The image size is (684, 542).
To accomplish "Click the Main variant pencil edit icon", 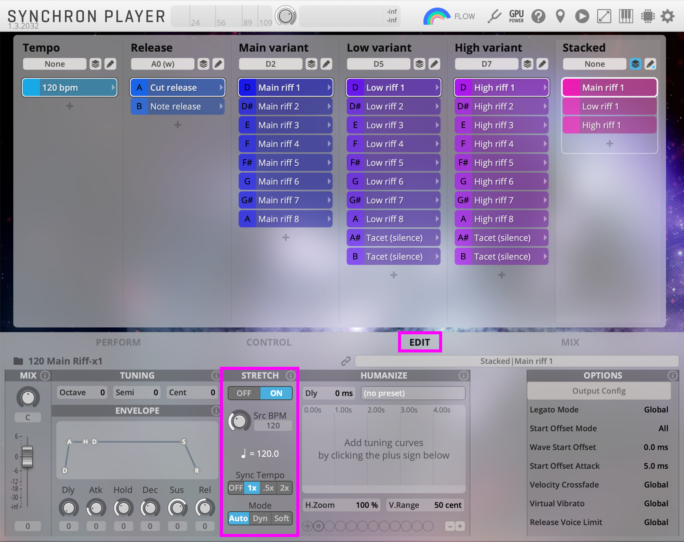I will 326,64.
